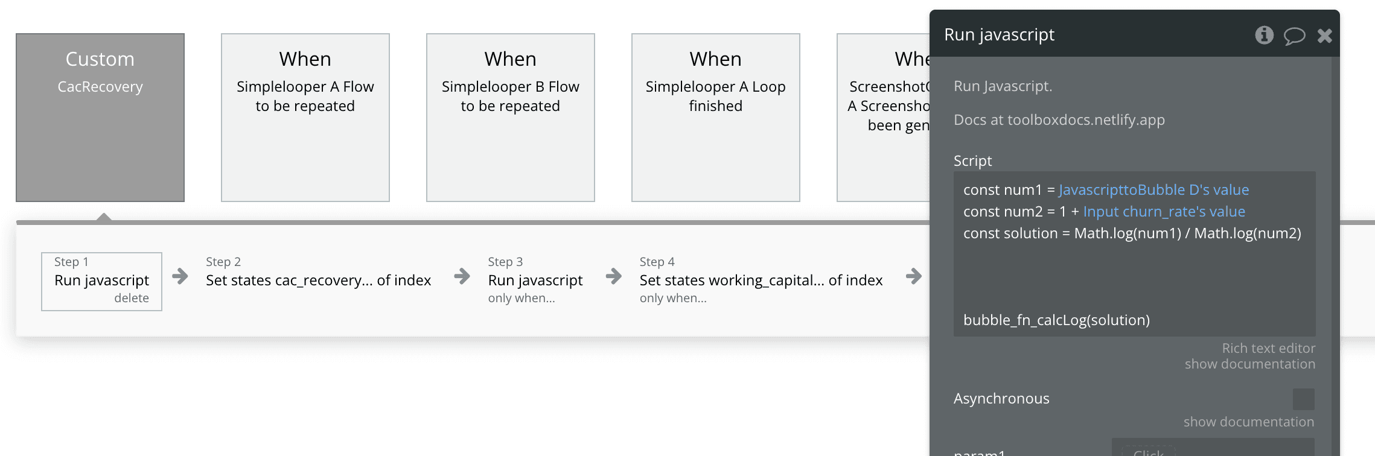Click JavascripttoBubble D's value dynamic expression
1375x456 pixels.
click(x=1153, y=190)
